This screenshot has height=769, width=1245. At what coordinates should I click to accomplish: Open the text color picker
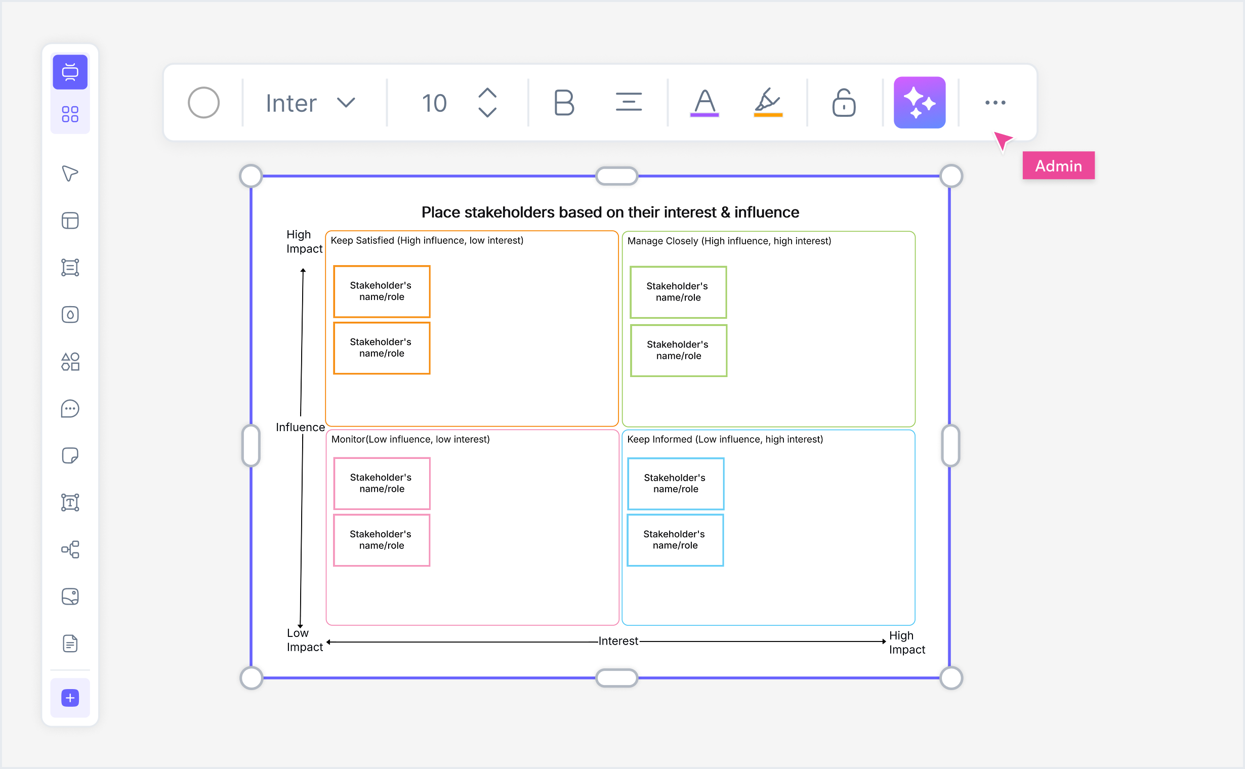pos(704,103)
